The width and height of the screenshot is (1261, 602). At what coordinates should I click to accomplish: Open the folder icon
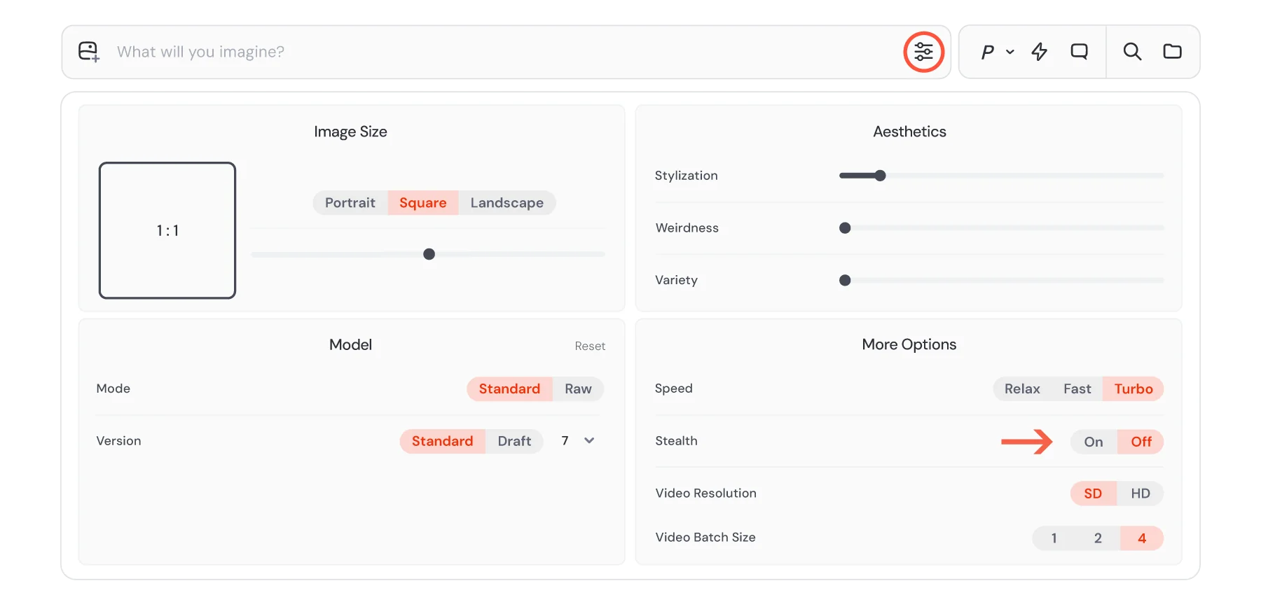tap(1172, 52)
